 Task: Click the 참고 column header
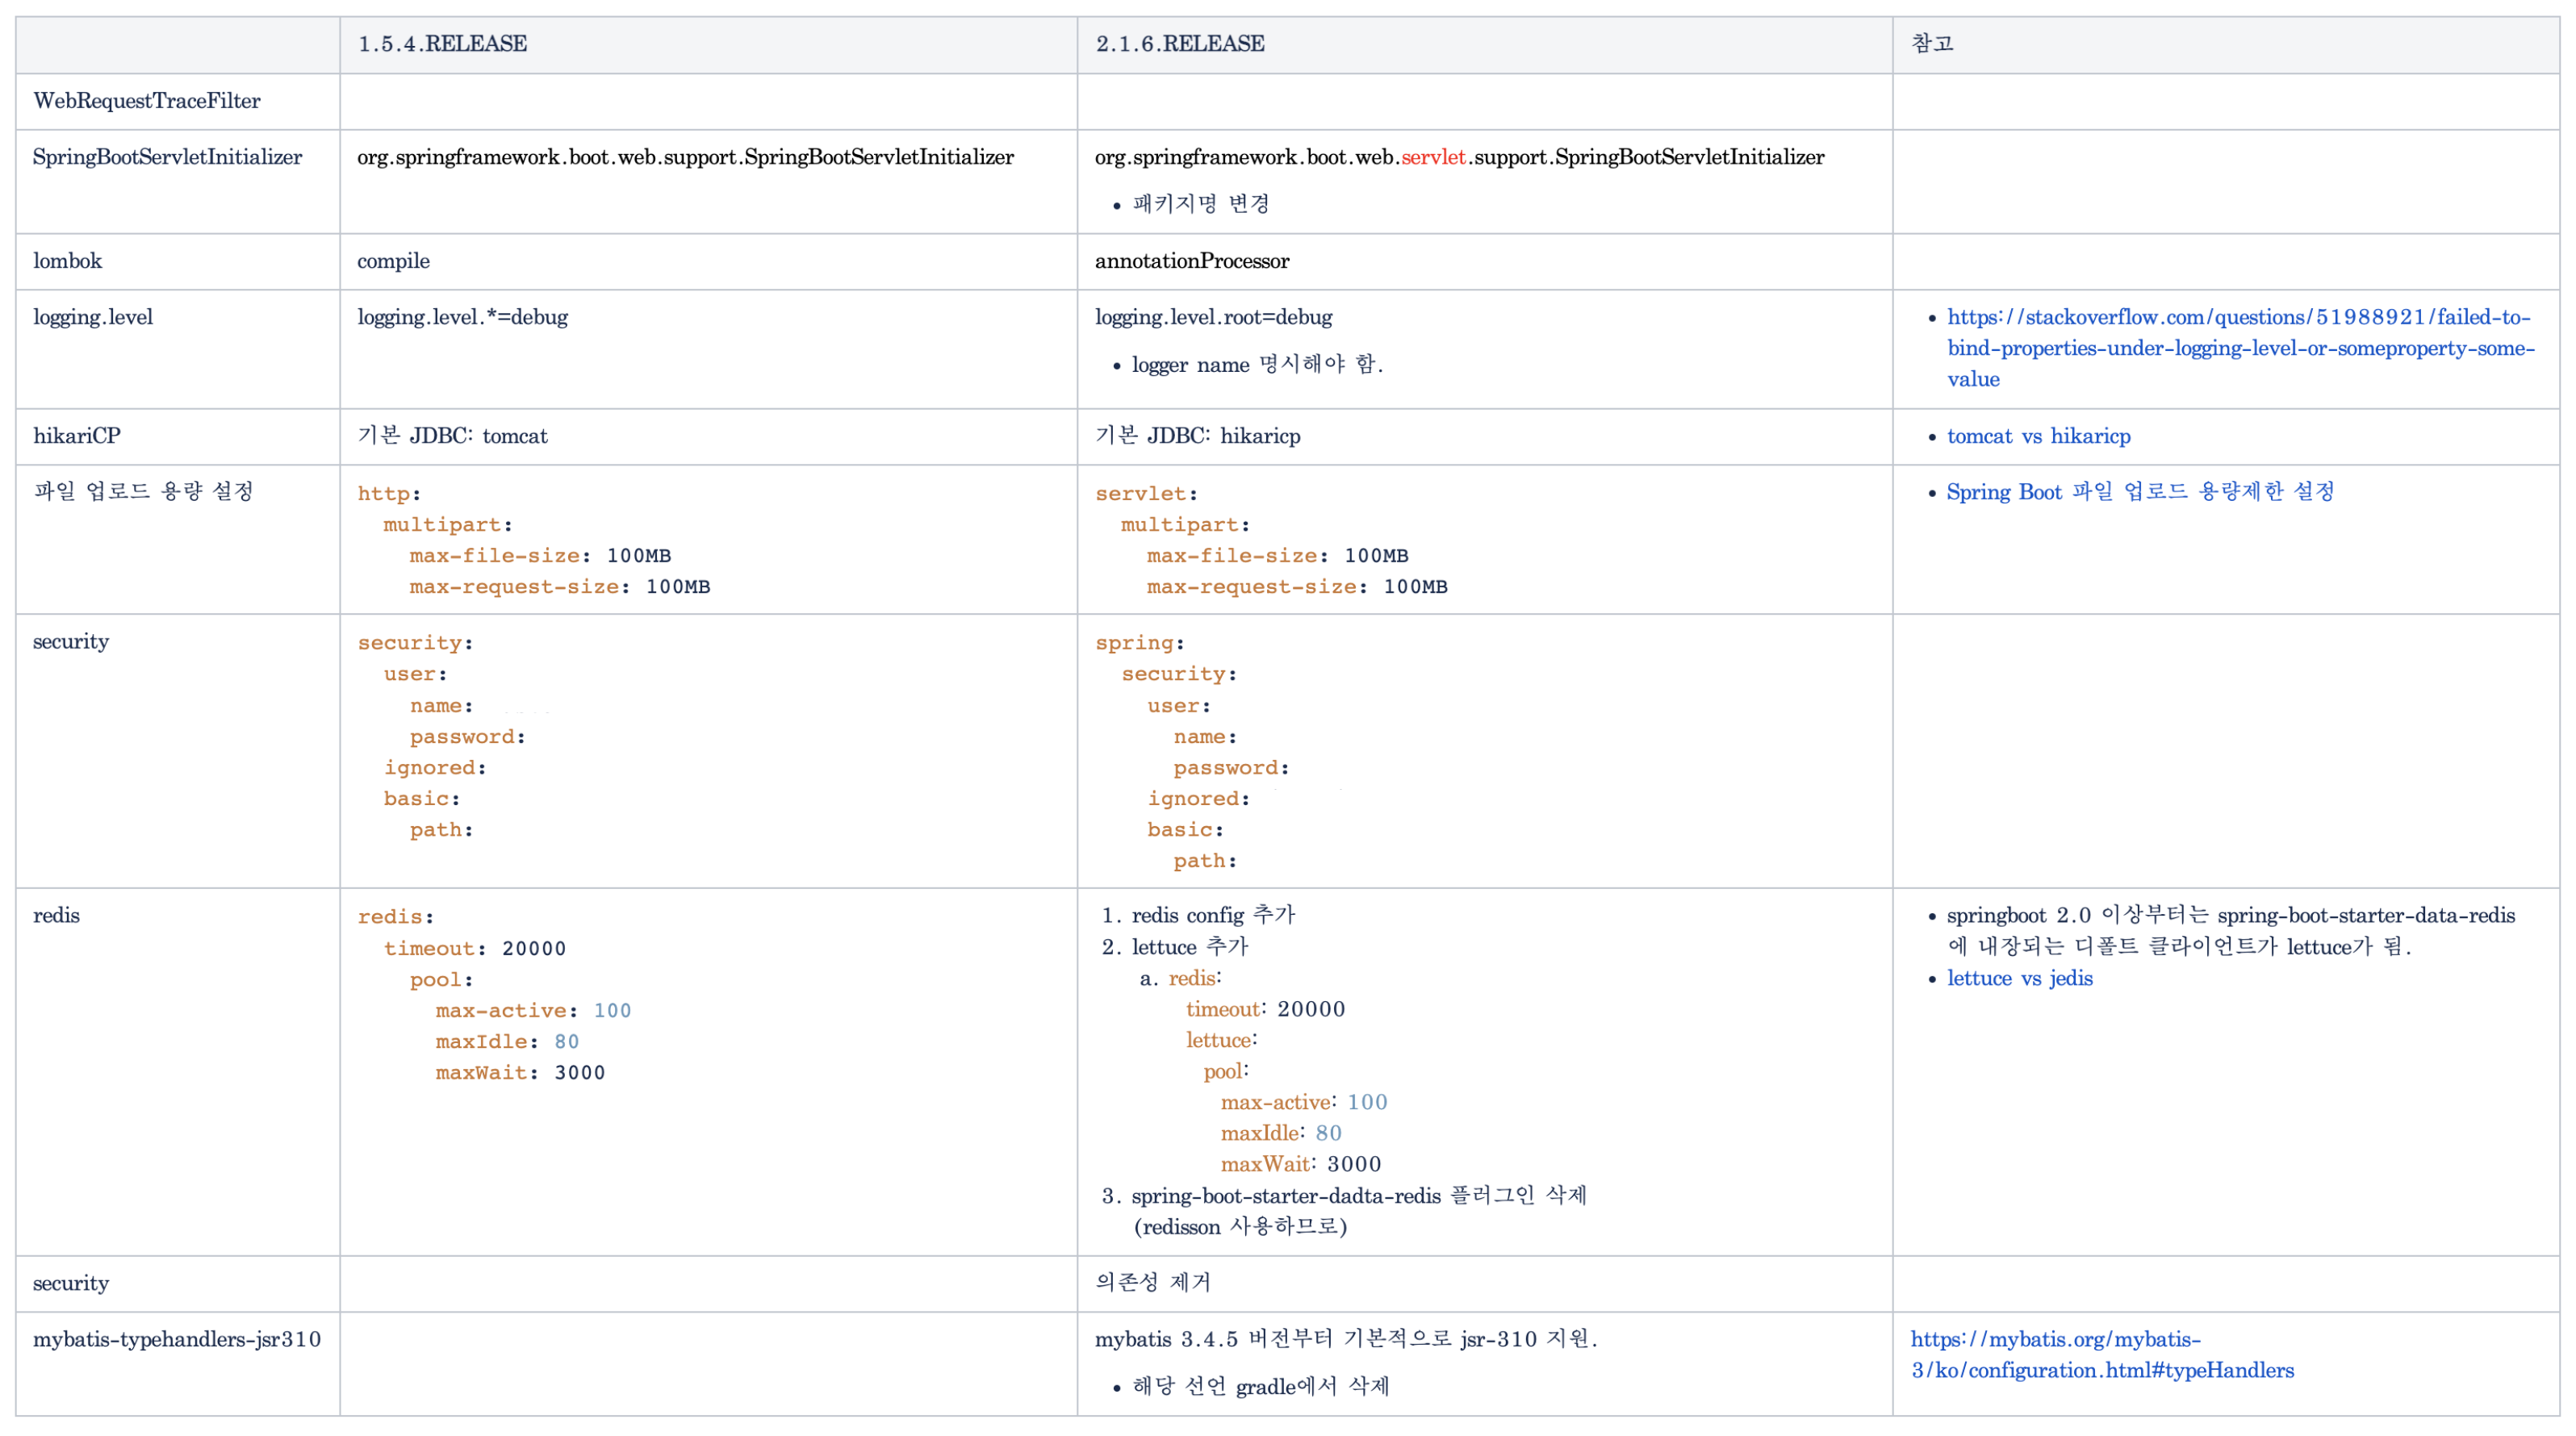1932,44
